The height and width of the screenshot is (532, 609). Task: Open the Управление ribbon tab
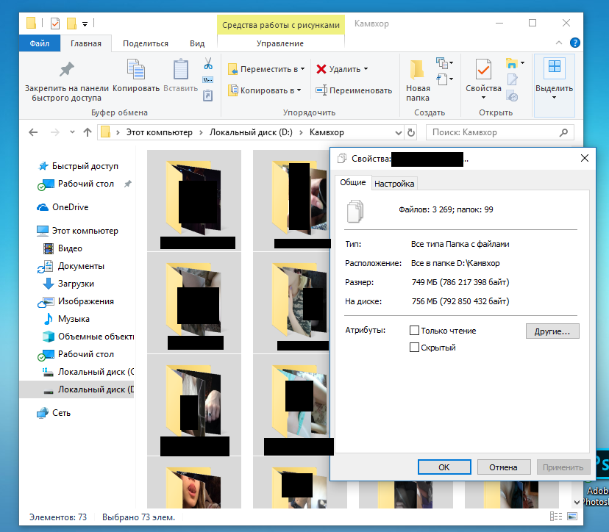(280, 43)
